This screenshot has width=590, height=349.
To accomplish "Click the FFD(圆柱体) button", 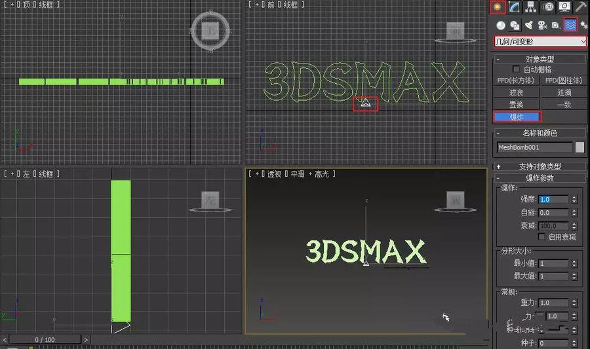I will pos(563,81).
